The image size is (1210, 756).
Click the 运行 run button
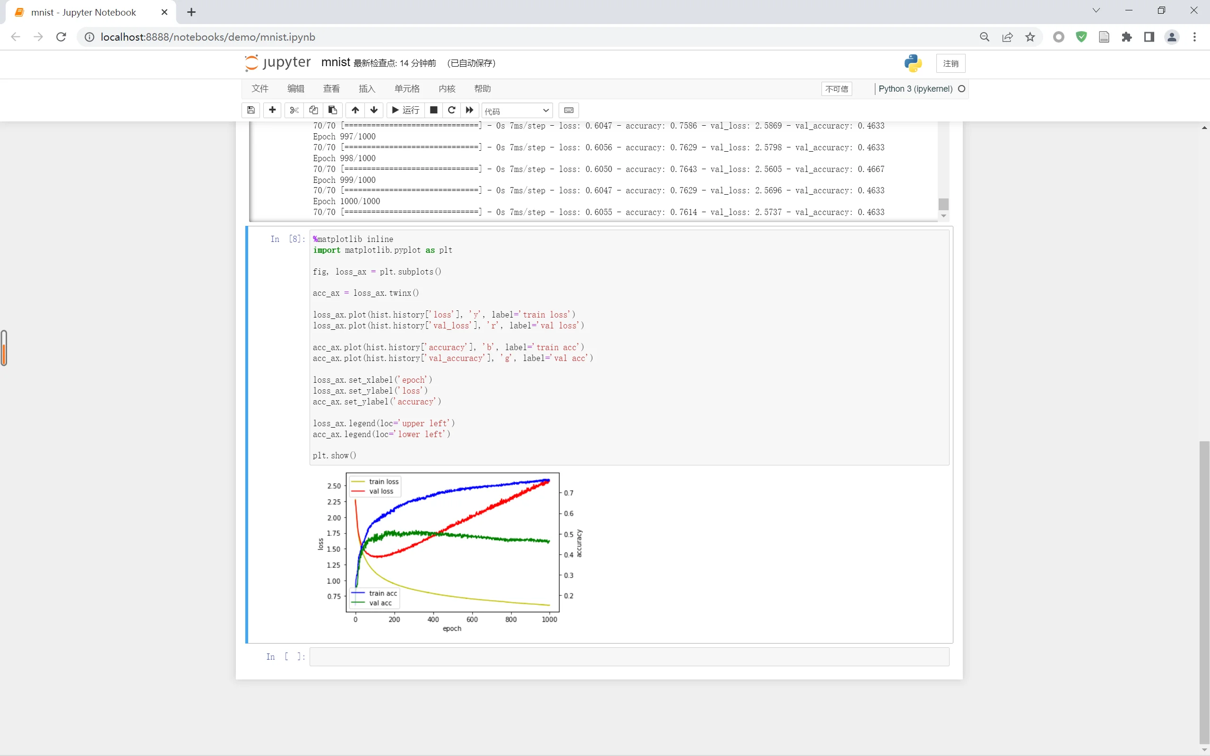pos(406,110)
